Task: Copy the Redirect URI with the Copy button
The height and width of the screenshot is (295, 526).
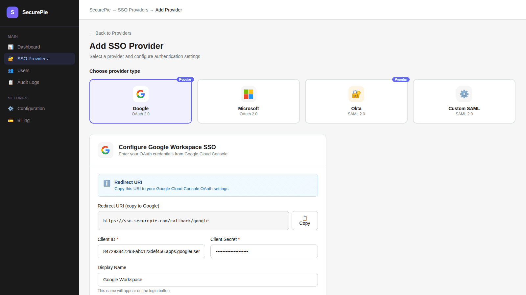Action: coord(304,220)
